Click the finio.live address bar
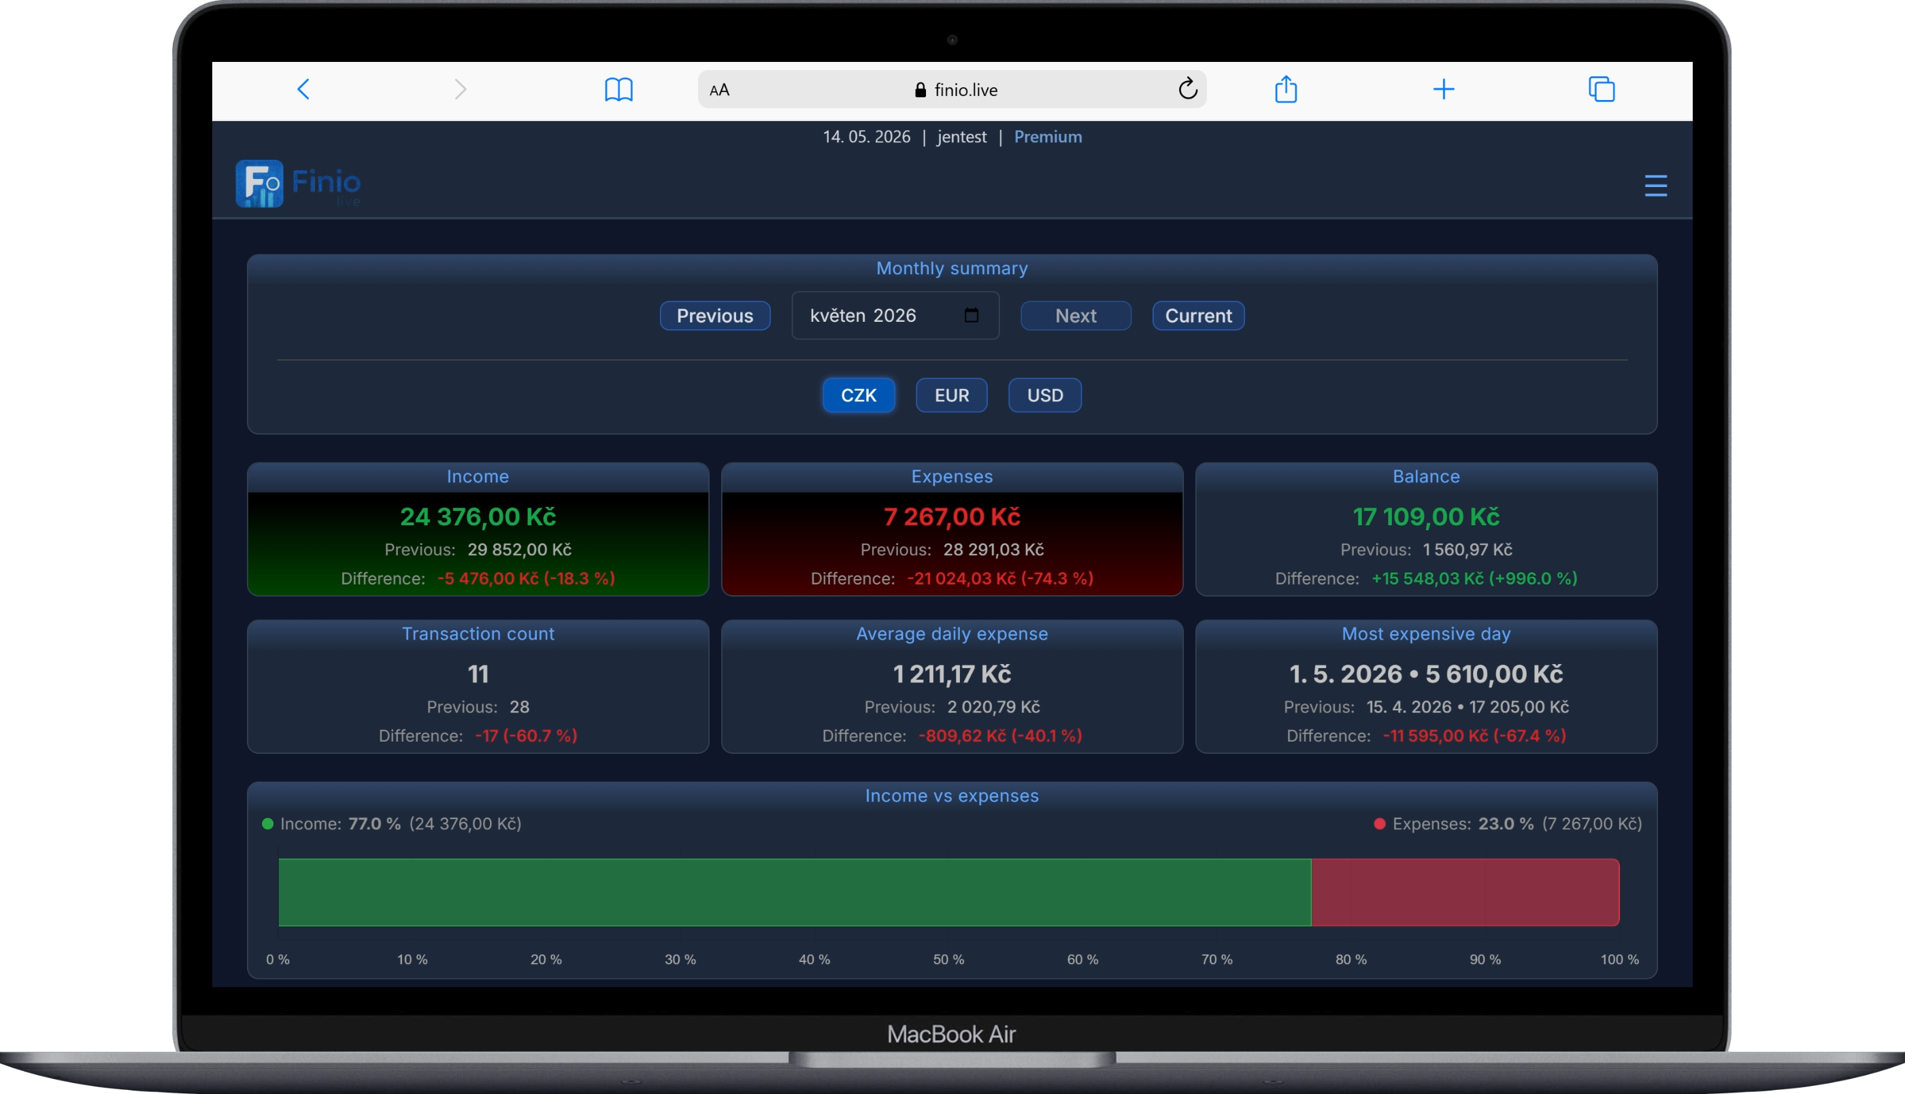Image resolution: width=1905 pixels, height=1094 pixels. (952, 89)
